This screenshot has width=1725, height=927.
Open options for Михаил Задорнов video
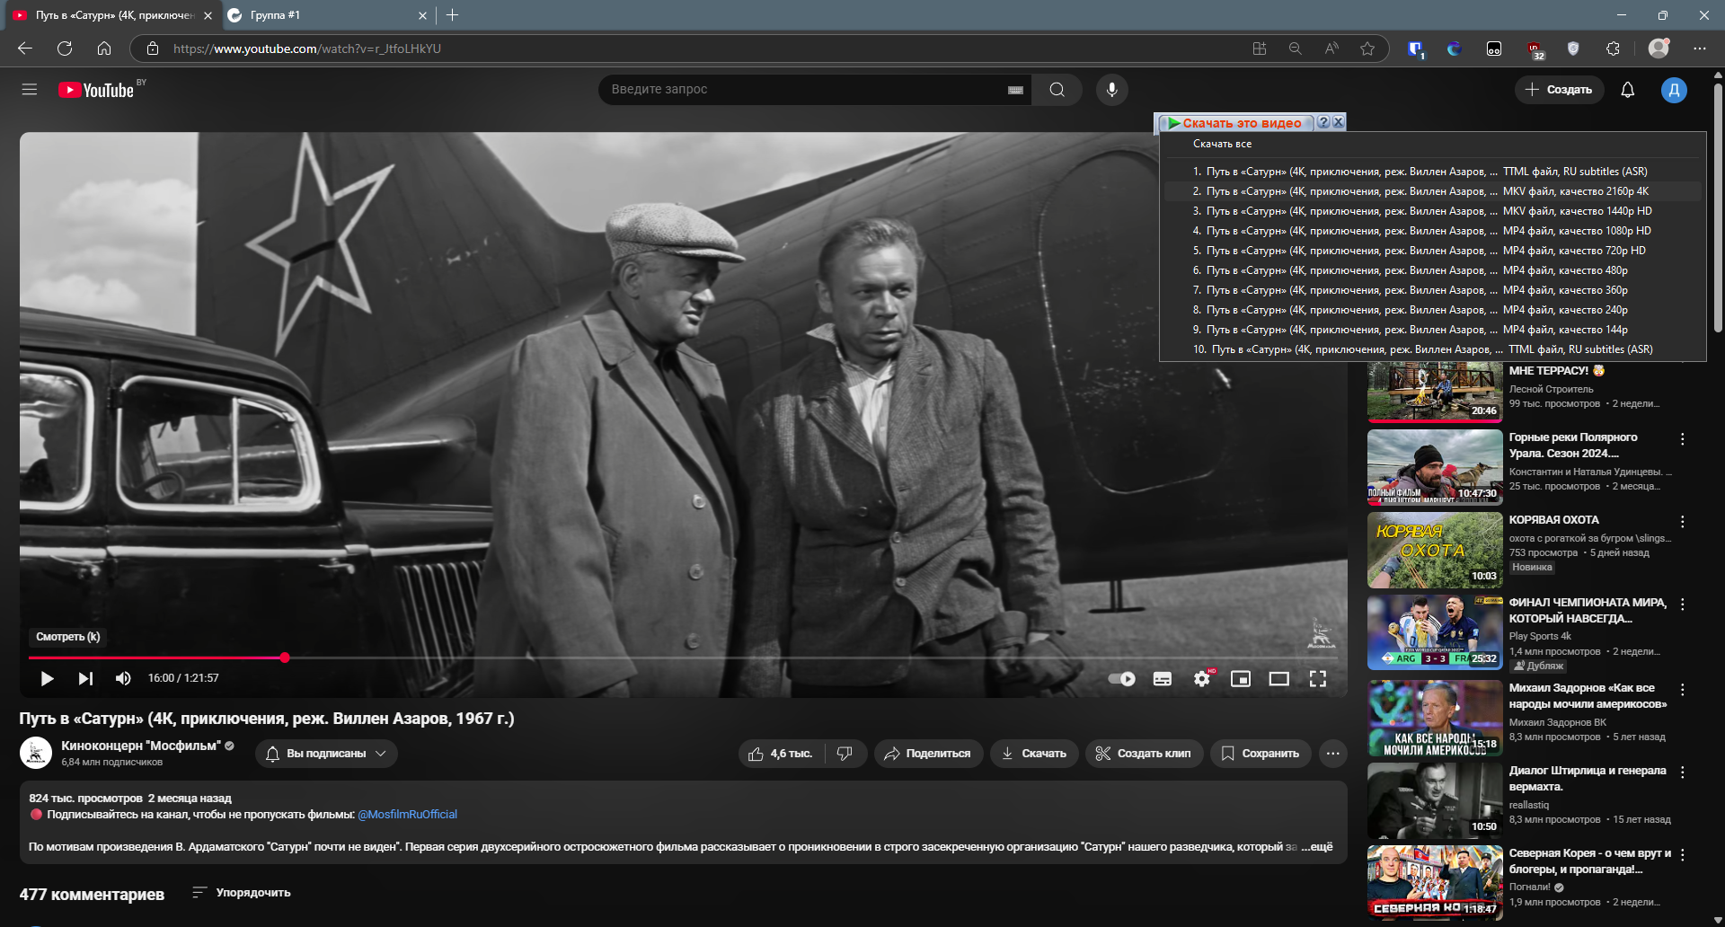1683,690
